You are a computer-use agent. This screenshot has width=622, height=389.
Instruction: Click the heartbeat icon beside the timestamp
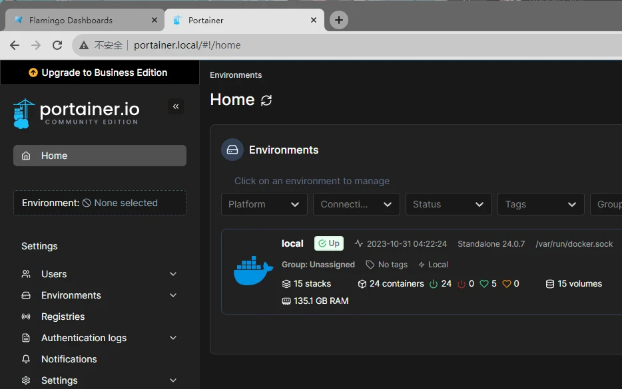pos(358,243)
